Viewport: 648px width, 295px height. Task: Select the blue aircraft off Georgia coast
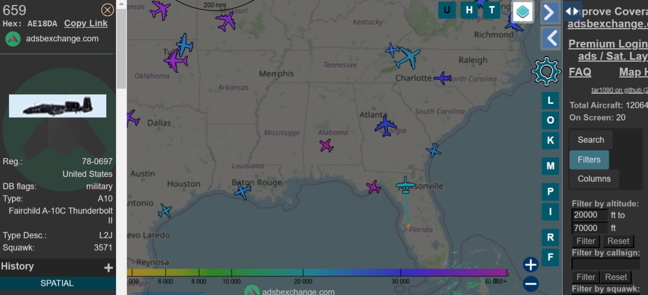433,150
